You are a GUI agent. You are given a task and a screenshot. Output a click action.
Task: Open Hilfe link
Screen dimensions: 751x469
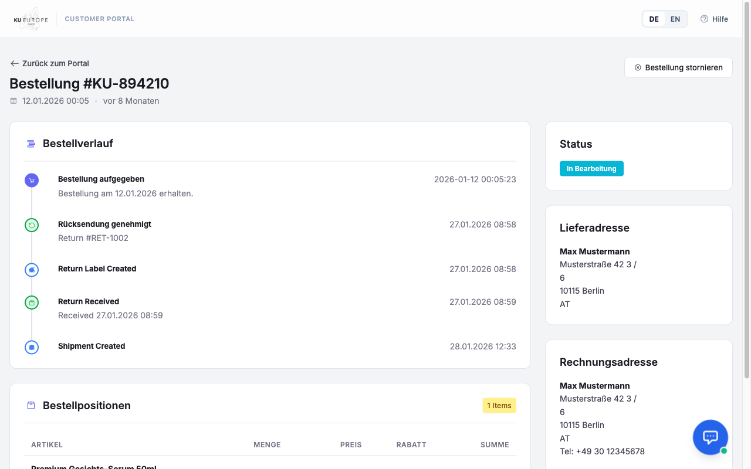[714, 19]
